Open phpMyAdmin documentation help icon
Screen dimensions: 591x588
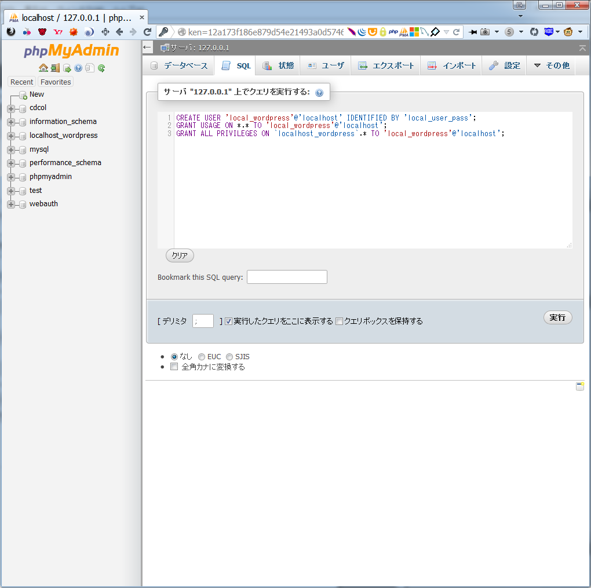click(x=78, y=68)
